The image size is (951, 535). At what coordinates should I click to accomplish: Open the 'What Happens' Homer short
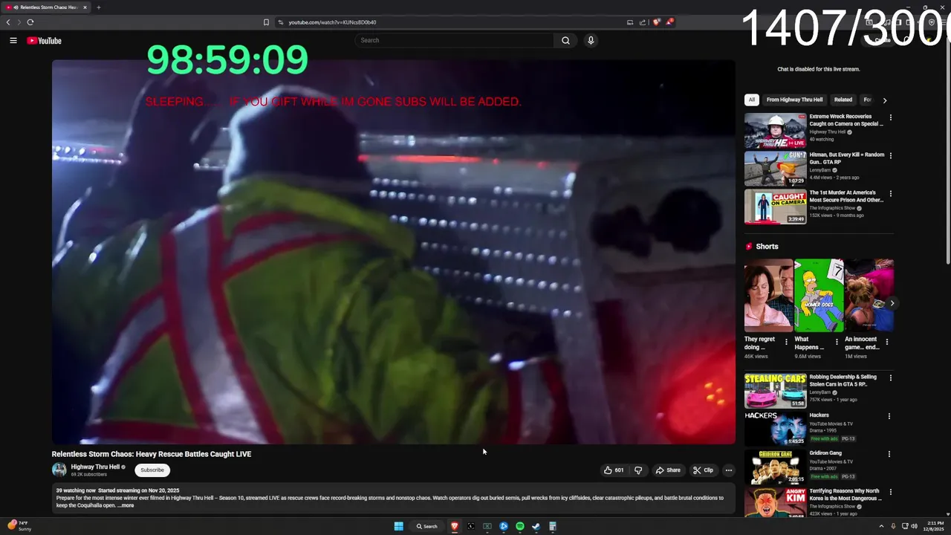tap(819, 295)
